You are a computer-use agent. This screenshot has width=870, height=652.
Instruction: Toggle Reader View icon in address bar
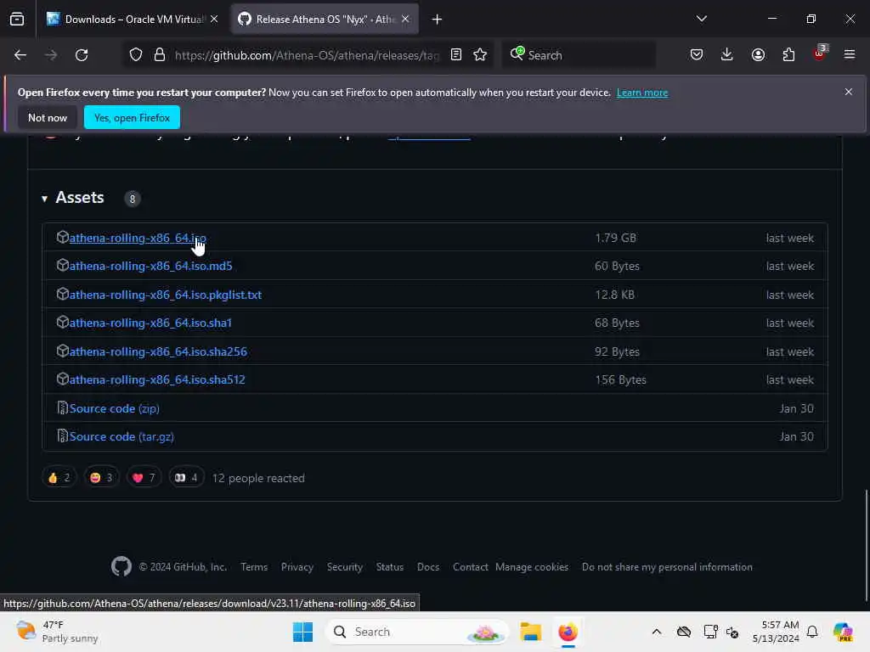[456, 55]
